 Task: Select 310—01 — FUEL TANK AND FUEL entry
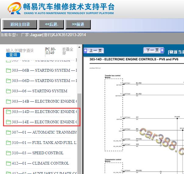[44, 143]
